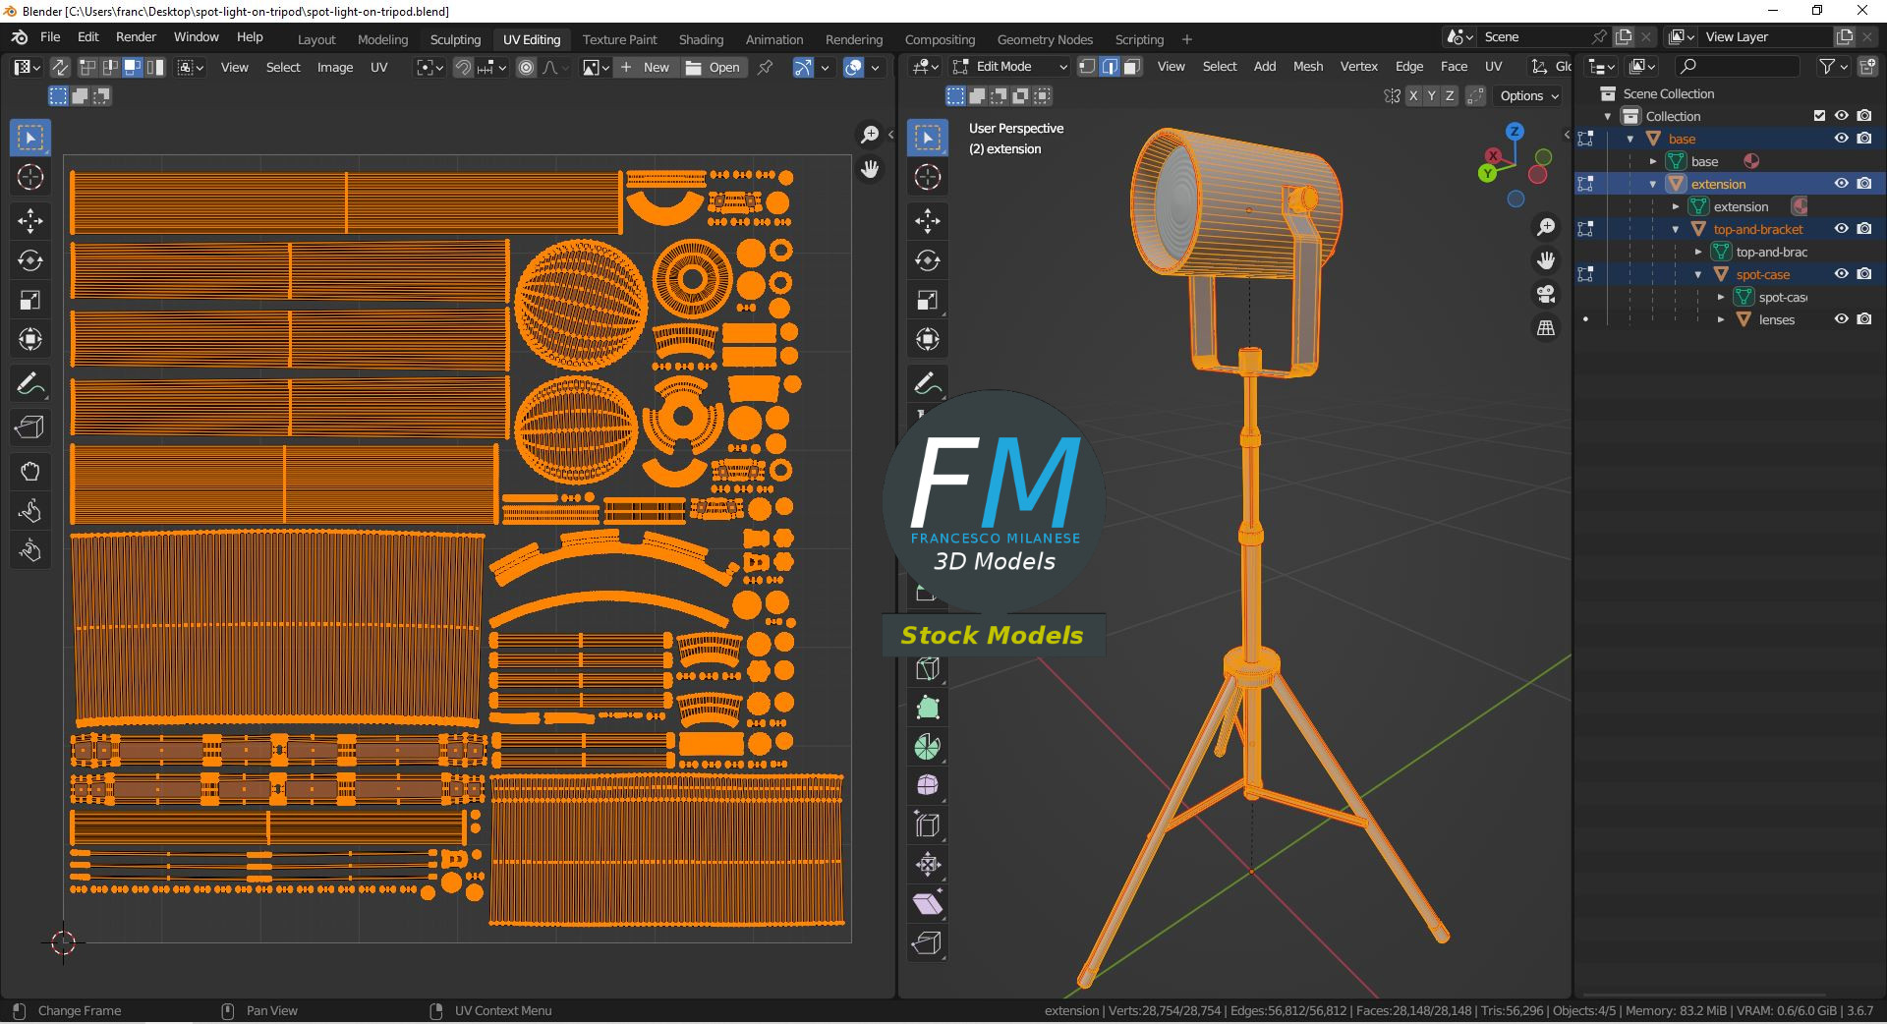Select the Transform tool in the 3D viewport

927,339
